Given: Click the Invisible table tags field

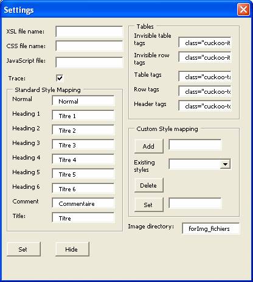Looking at the screenshot, I should [205, 43].
